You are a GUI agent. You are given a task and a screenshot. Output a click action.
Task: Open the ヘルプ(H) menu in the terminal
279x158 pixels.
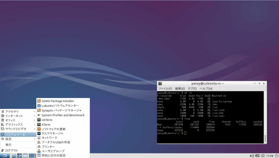click(x=206, y=89)
